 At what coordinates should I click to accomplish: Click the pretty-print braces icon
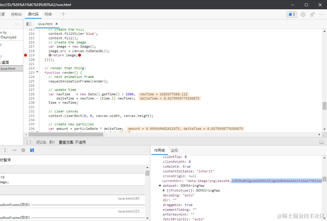click(29, 142)
